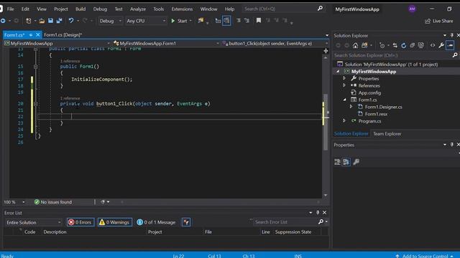Click the Live Share button
460x258 pixels.
(439, 21)
